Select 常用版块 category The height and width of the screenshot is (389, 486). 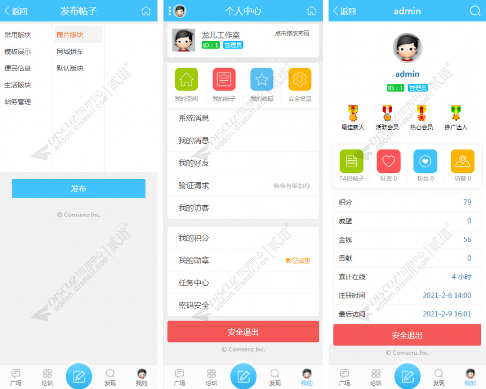18,35
